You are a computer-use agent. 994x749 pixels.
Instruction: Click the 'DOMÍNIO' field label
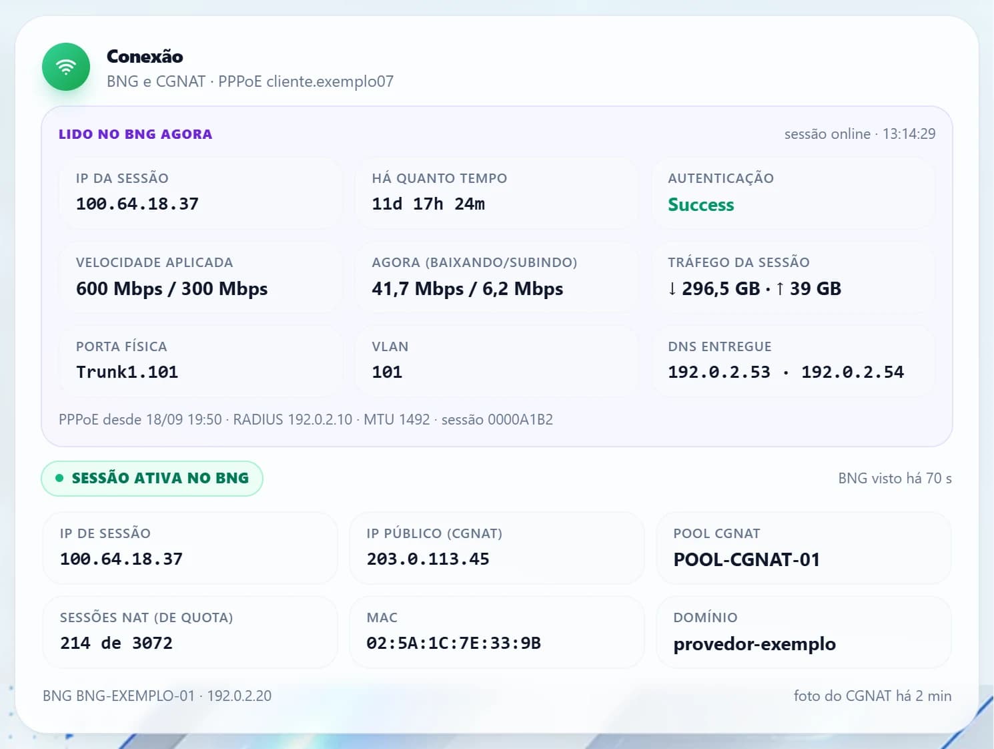tap(706, 617)
